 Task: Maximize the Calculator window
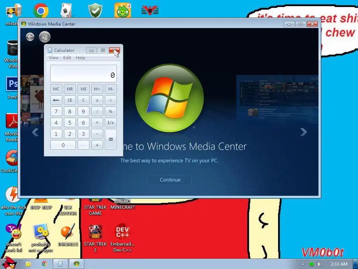click(x=103, y=50)
